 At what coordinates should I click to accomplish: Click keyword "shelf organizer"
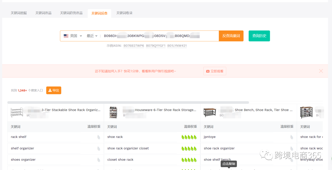tap(22, 148)
